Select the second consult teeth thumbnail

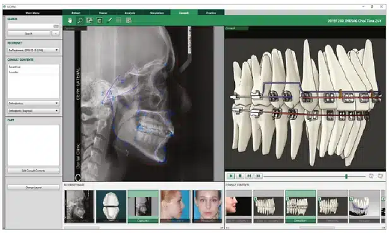[x=268, y=206]
